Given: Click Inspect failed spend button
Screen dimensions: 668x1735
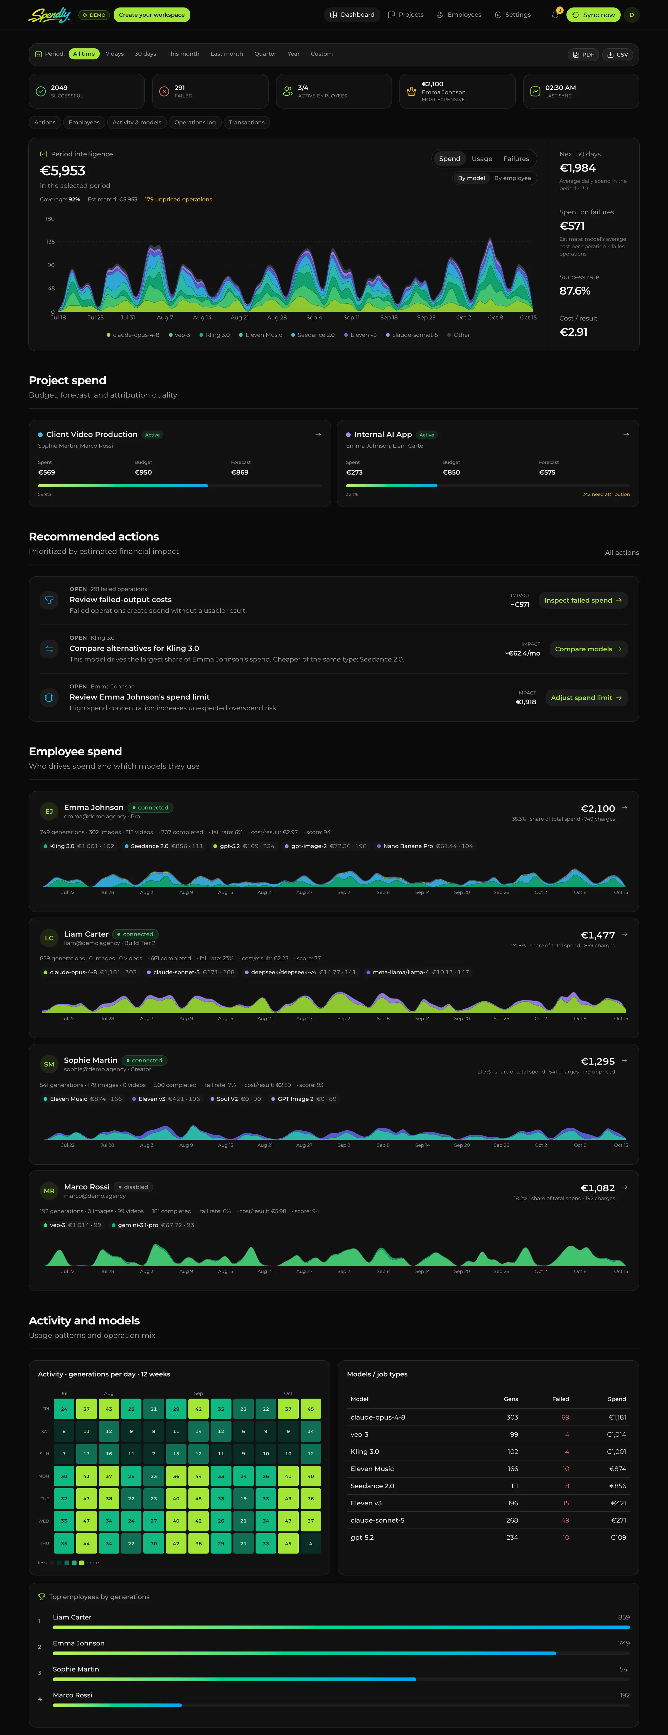Looking at the screenshot, I should tap(583, 600).
